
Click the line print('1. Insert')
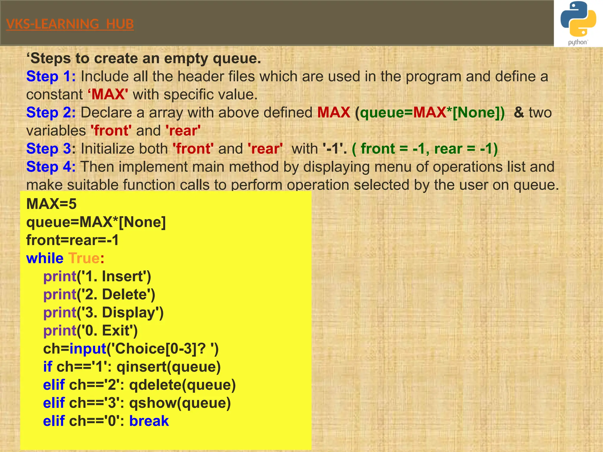tap(97, 277)
